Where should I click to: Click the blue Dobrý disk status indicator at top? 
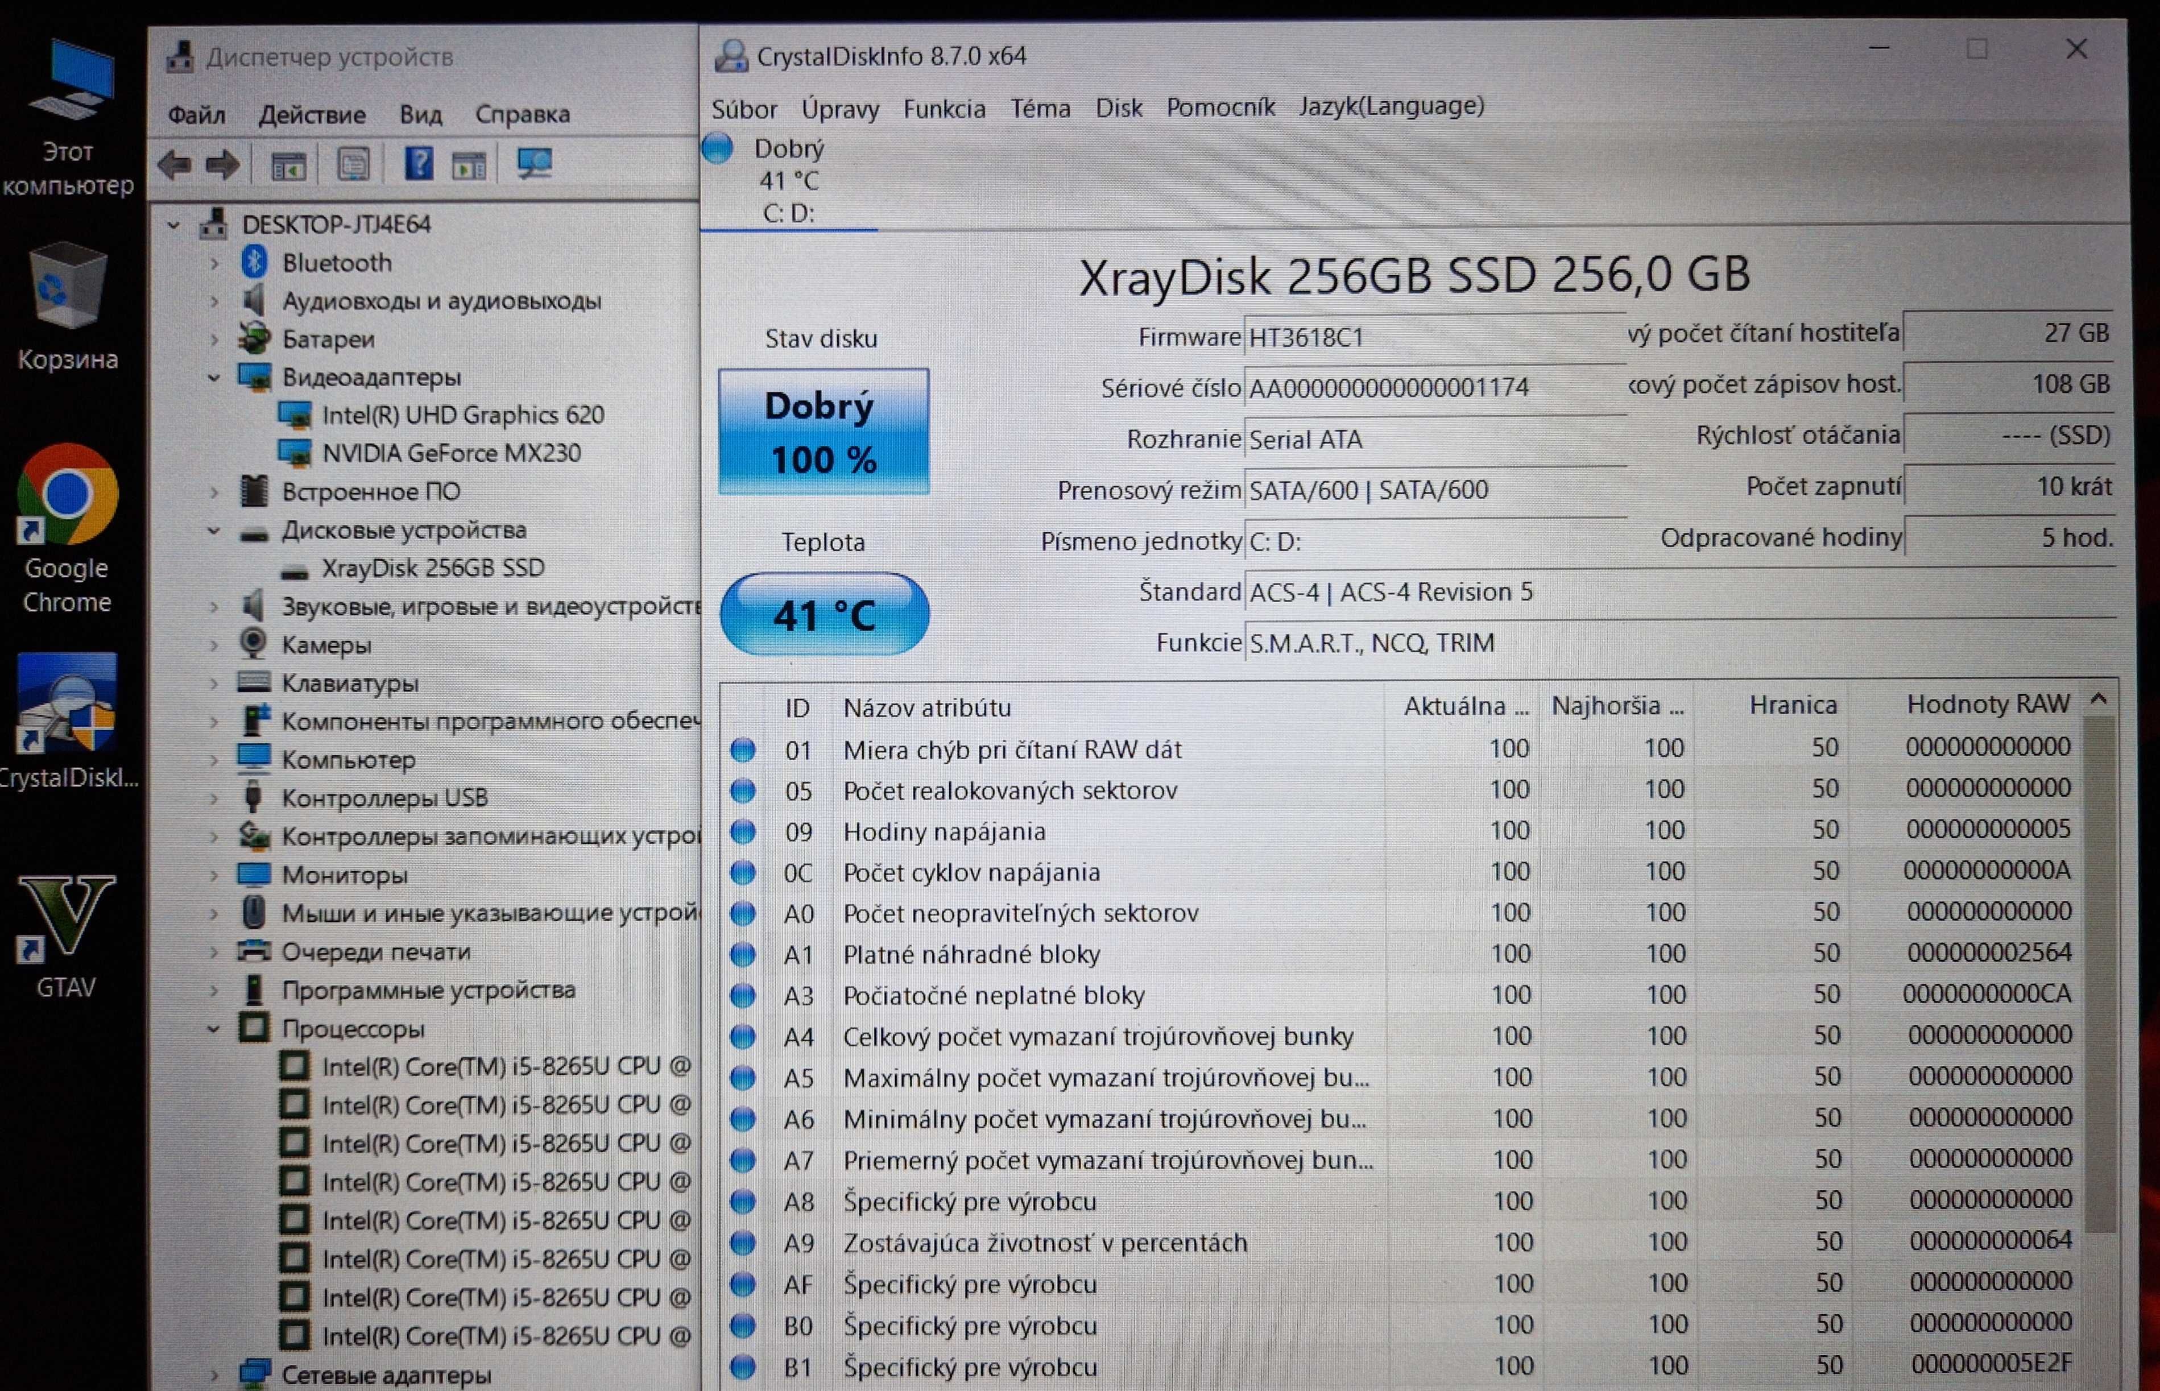tap(718, 147)
